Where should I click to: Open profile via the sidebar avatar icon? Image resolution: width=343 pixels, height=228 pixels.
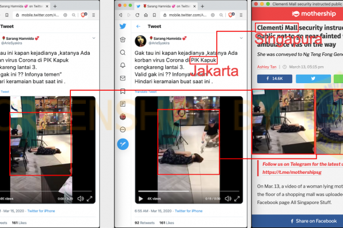coord(123,116)
